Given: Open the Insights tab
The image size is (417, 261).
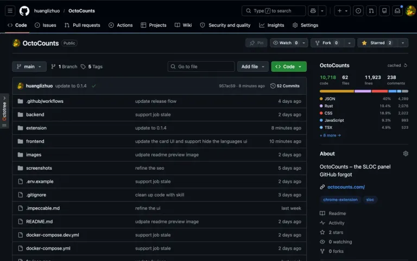Looking at the screenshot, I should click(x=272, y=25).
